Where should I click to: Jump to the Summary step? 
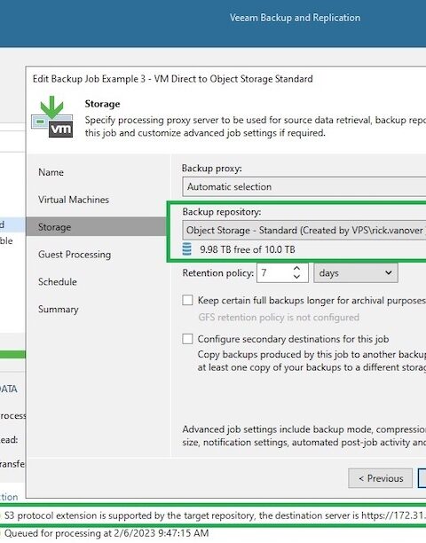[59, 310]
